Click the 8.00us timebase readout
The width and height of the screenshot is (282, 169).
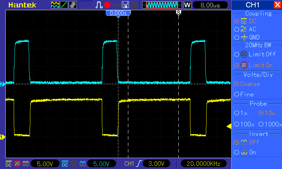(210, 5)
